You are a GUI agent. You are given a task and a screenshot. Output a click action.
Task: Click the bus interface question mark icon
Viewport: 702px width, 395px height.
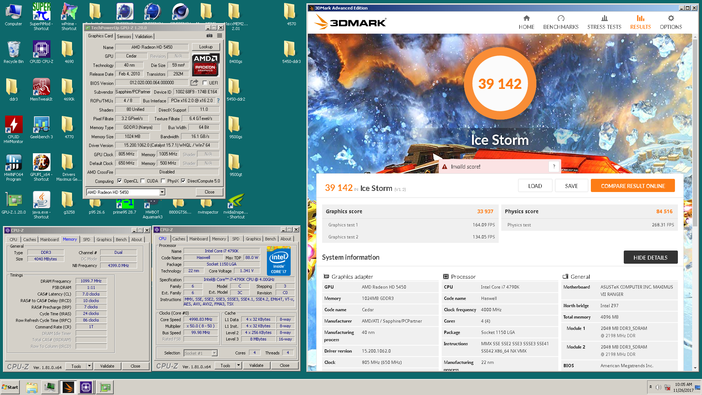pyautogui.click(x=218, y=101)
